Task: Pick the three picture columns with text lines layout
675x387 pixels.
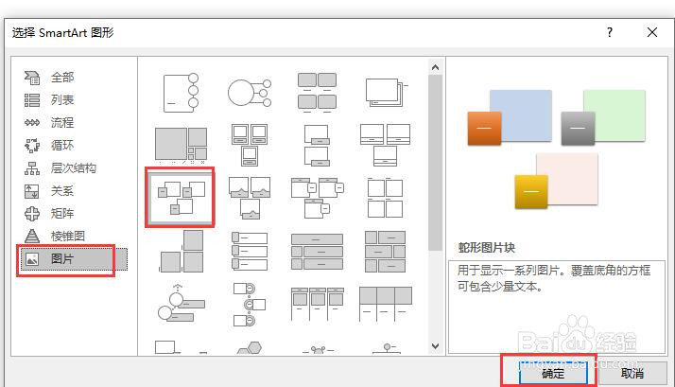Action: point(318,304)
